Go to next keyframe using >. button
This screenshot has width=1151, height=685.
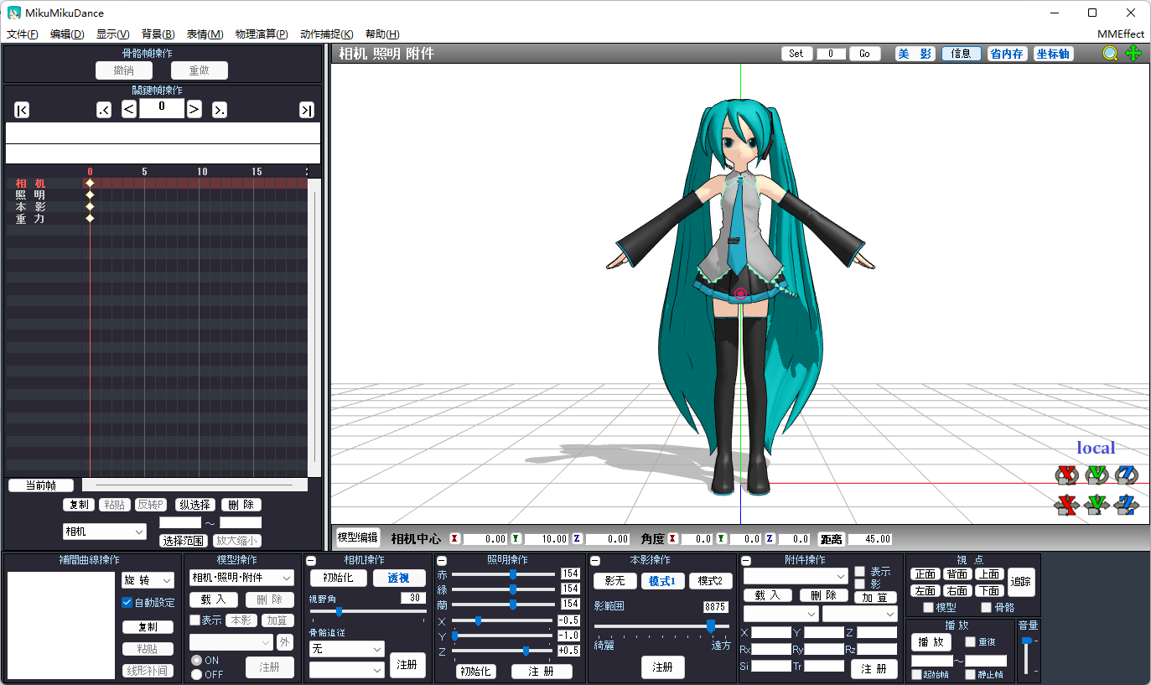(220, 110)
